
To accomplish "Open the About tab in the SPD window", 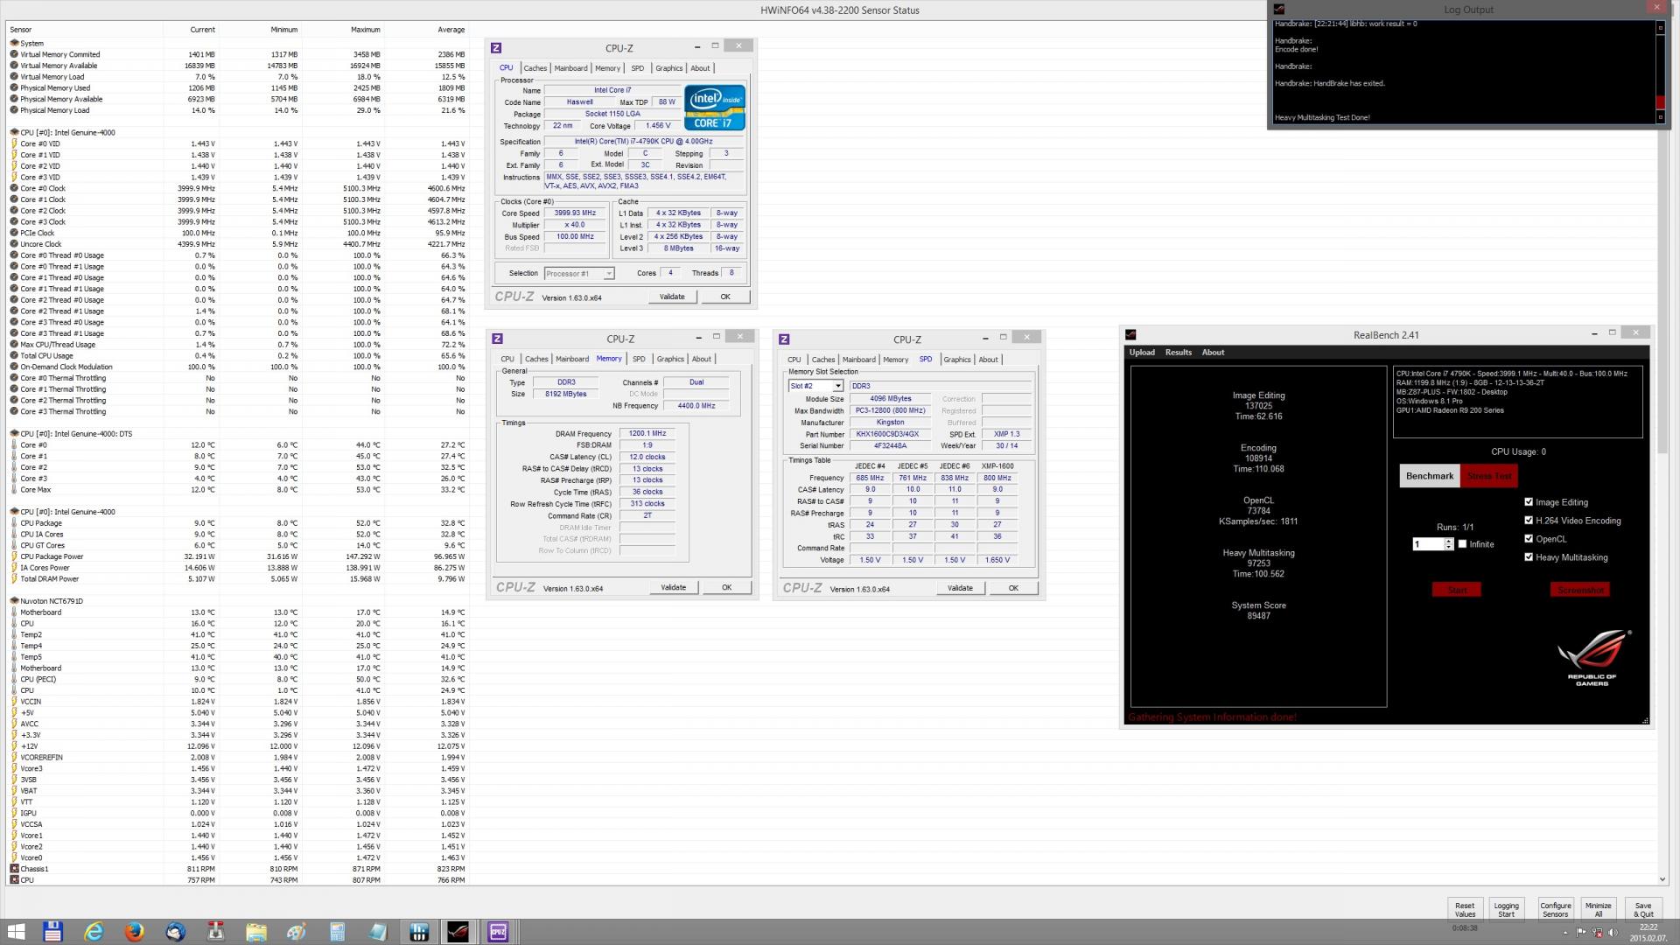I will 988,360.
